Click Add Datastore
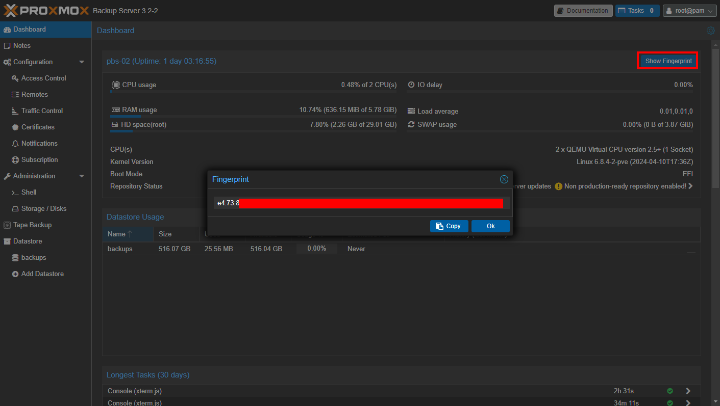 pyautogui.click(x=45, y=274)
